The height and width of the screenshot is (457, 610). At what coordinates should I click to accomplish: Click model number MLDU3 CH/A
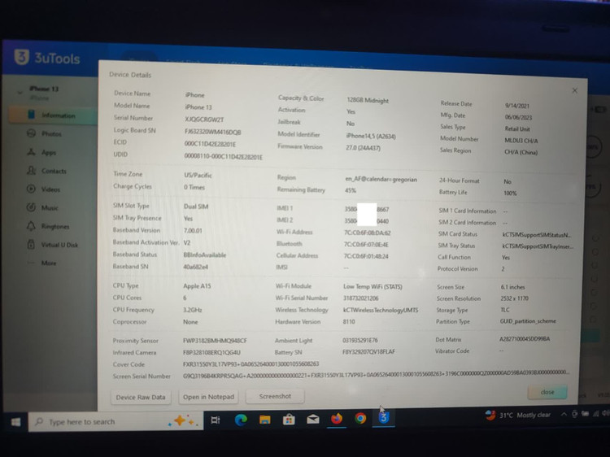click(521, 141)
